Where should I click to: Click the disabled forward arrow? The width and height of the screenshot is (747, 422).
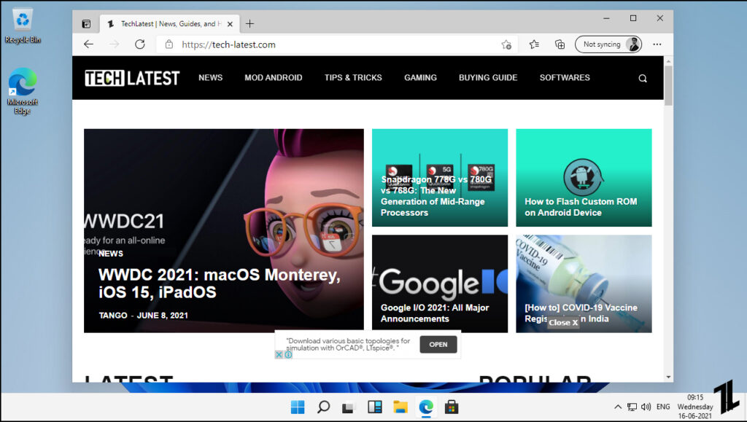[x=115, y=44]
